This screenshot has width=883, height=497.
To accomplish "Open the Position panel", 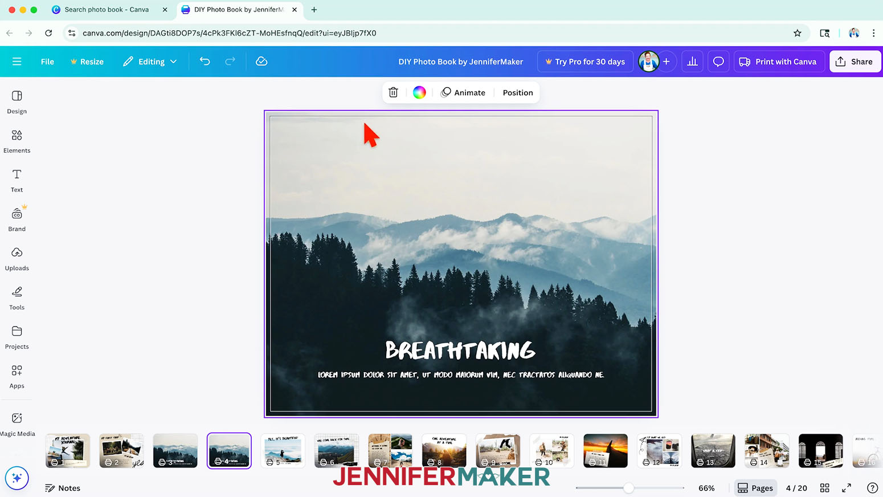I will tap(518, 92).
